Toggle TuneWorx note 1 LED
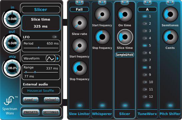182x120 pixels. (145, 16)
